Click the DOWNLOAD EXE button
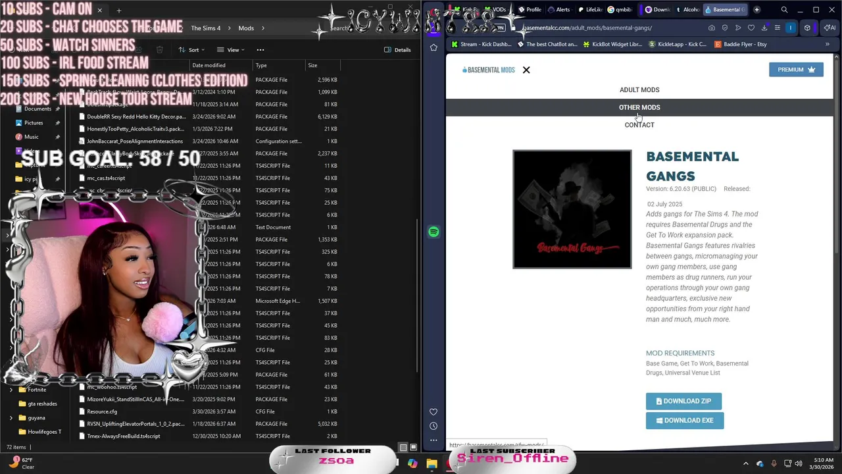842x474 pixels. coord(685,420)
